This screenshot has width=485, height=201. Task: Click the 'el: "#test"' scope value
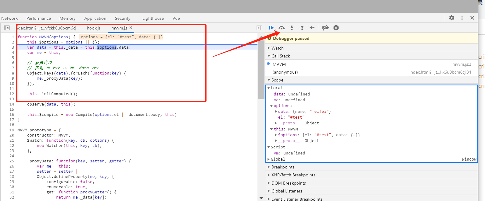pyautogui.click(x=291, y=117)
